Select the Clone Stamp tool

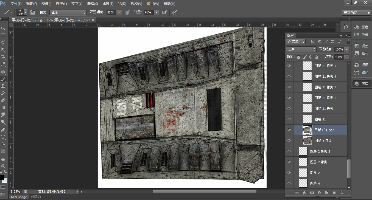[x=3, y=86]
